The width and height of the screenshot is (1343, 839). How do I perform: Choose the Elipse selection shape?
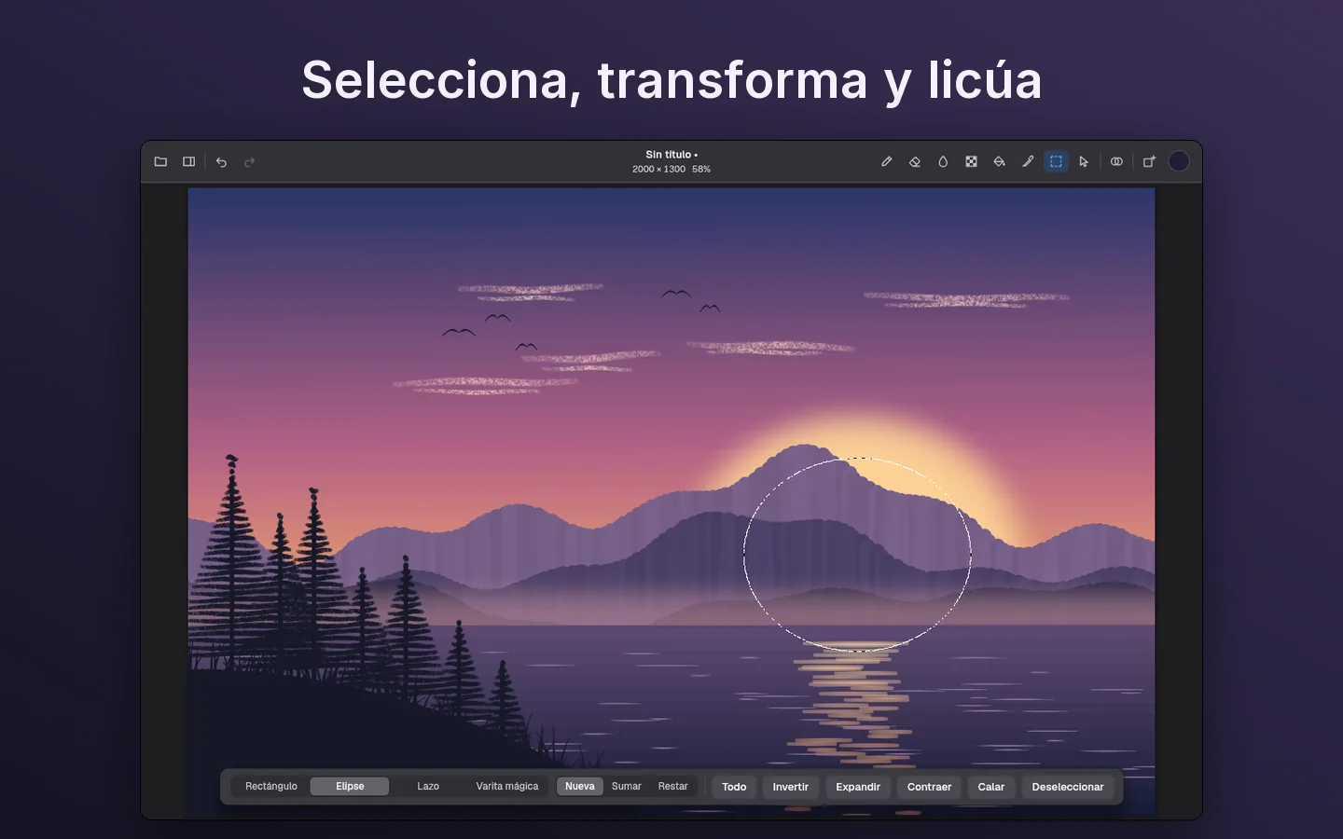tap(350, 787)
